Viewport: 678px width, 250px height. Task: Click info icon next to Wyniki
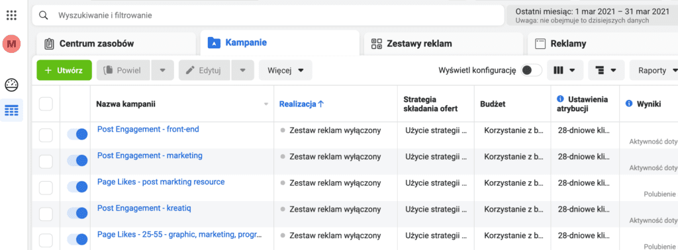(x=629, y=104)
